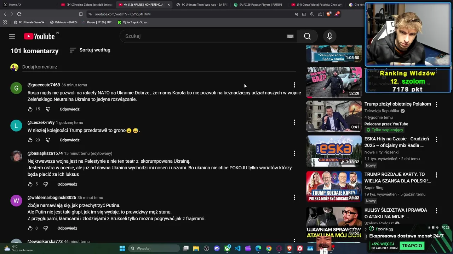Reply to @Leszek-m9y with Odpowiedz

click(x=69, y=140)
